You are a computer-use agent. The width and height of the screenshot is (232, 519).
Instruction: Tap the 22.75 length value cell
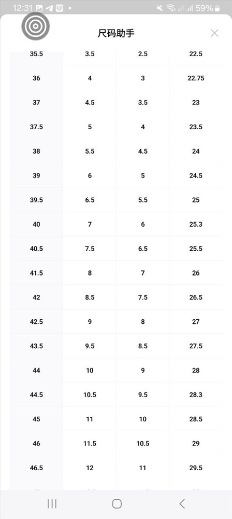[x=196, y=78]
